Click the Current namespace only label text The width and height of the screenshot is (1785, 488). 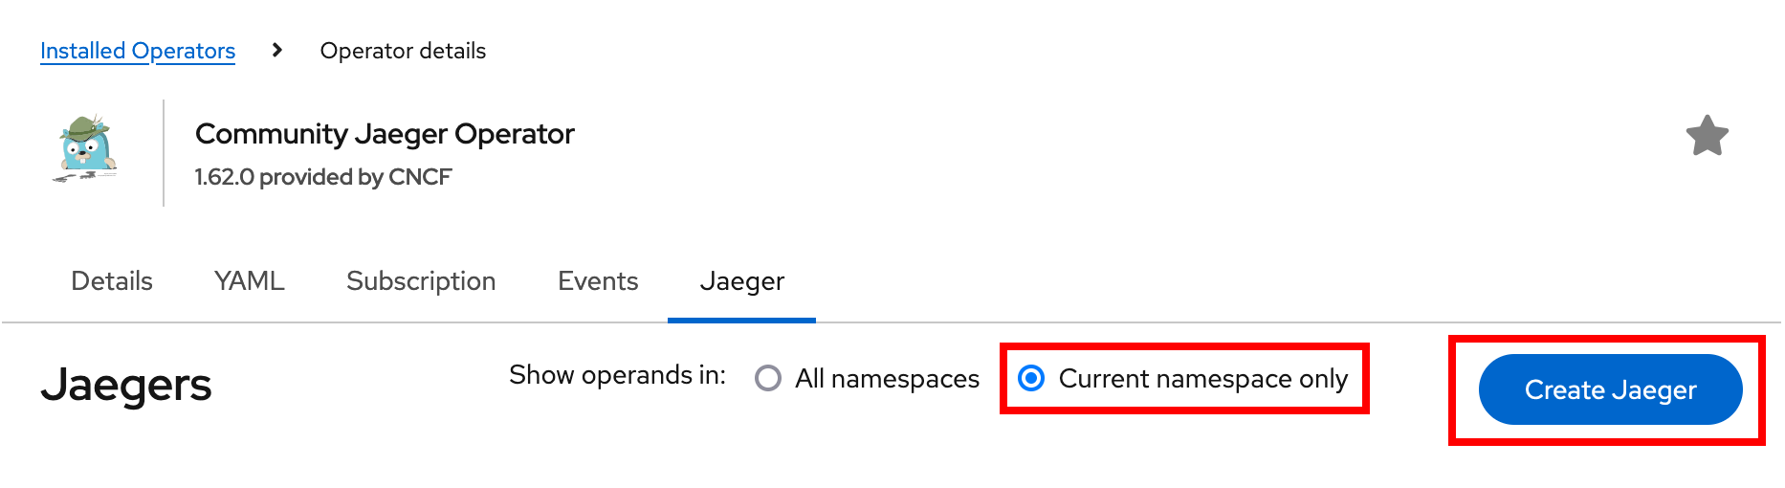[x=1202, y=379]
